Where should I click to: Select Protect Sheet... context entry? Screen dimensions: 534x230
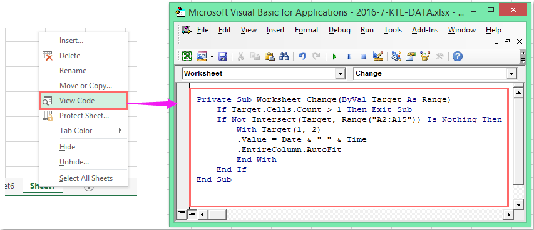pos(83,116)
